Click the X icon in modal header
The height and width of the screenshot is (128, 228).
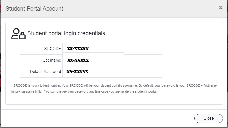click(x=221, y=8)
